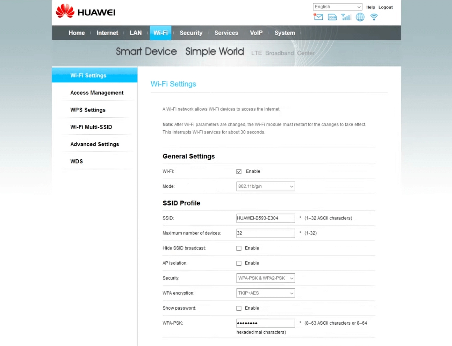Open the language dropdown showing English
The image size is (452, 346).
(337, 7)
